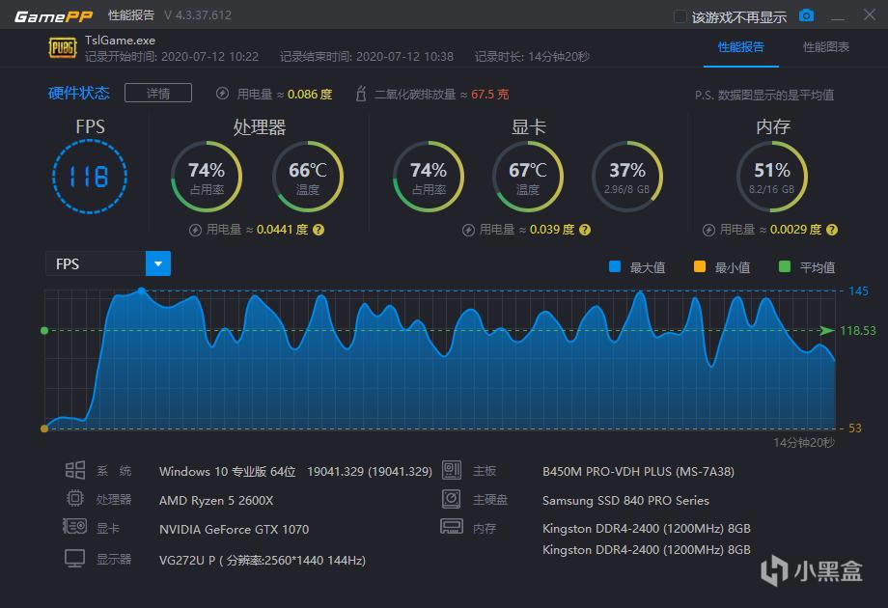Click the 53 minimum value label
The height and width of the screenshot is (608, 888).
pos(855,428)
